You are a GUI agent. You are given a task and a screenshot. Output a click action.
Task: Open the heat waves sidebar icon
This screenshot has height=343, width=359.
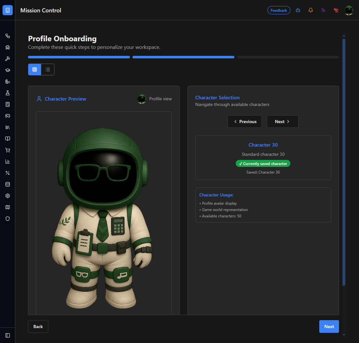8,82
